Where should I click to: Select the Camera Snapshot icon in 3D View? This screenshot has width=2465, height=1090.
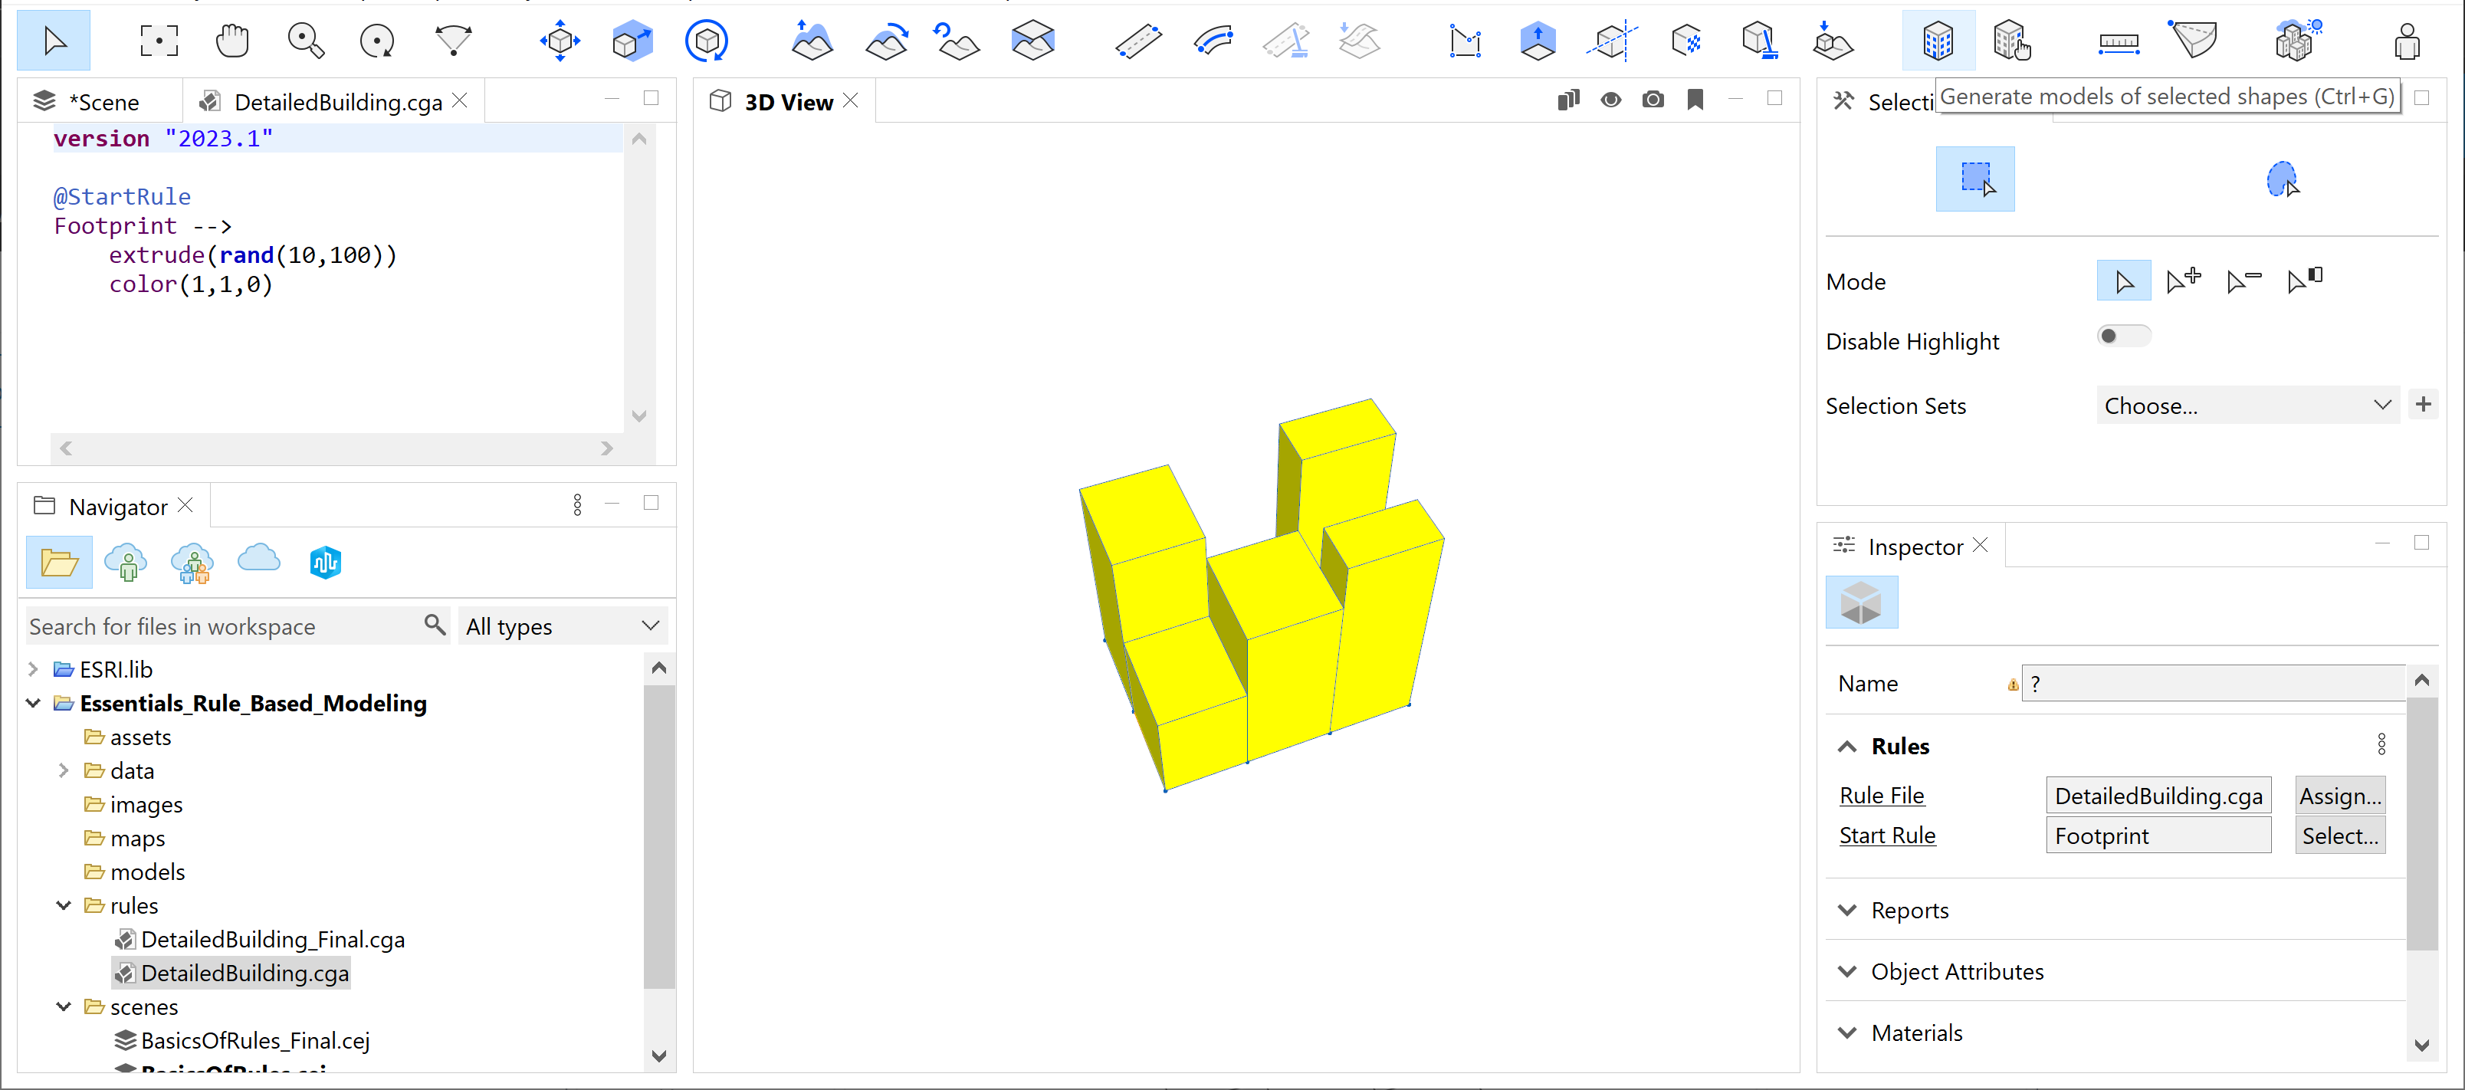(x=1654, y=99)
